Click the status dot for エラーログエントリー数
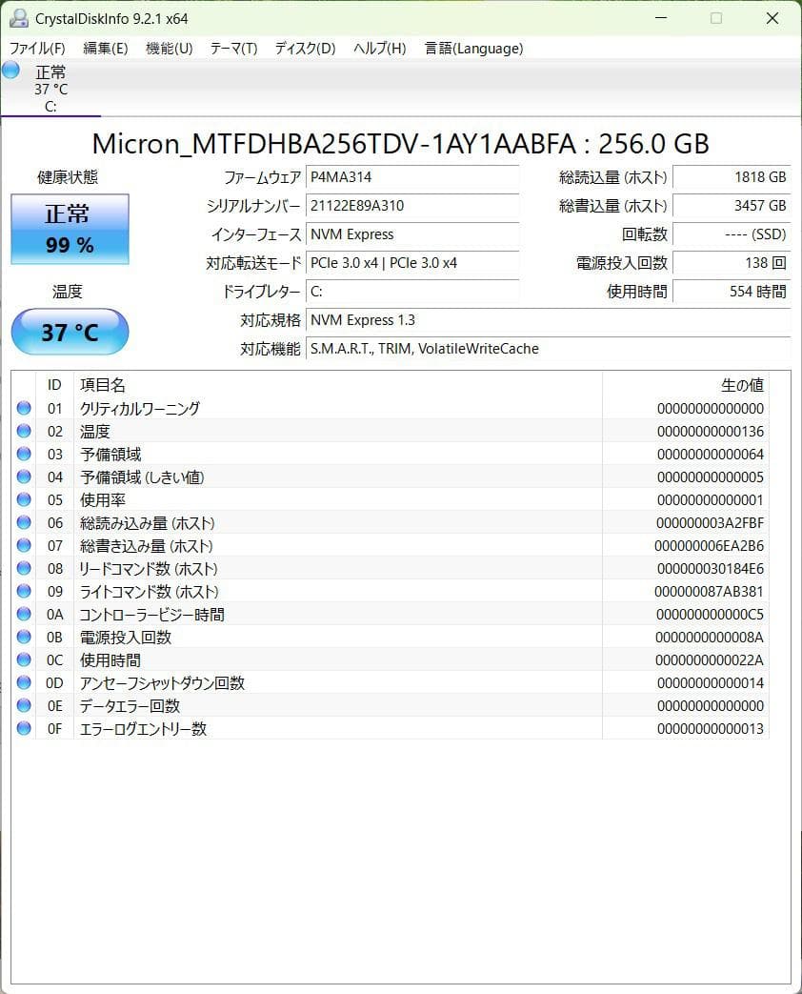 click(24, 728)
